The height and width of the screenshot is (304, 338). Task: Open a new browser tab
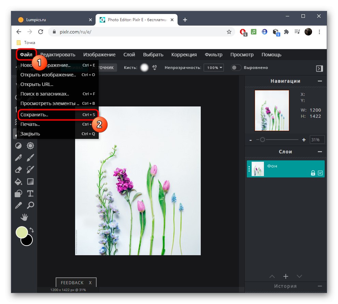(185, 20)
